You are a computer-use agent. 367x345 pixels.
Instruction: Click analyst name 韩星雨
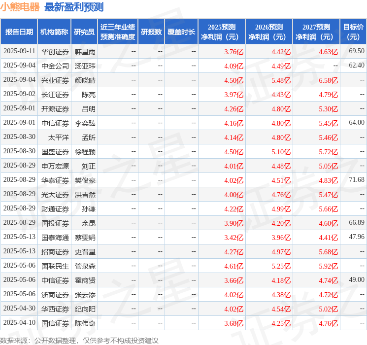click(85, 52)
